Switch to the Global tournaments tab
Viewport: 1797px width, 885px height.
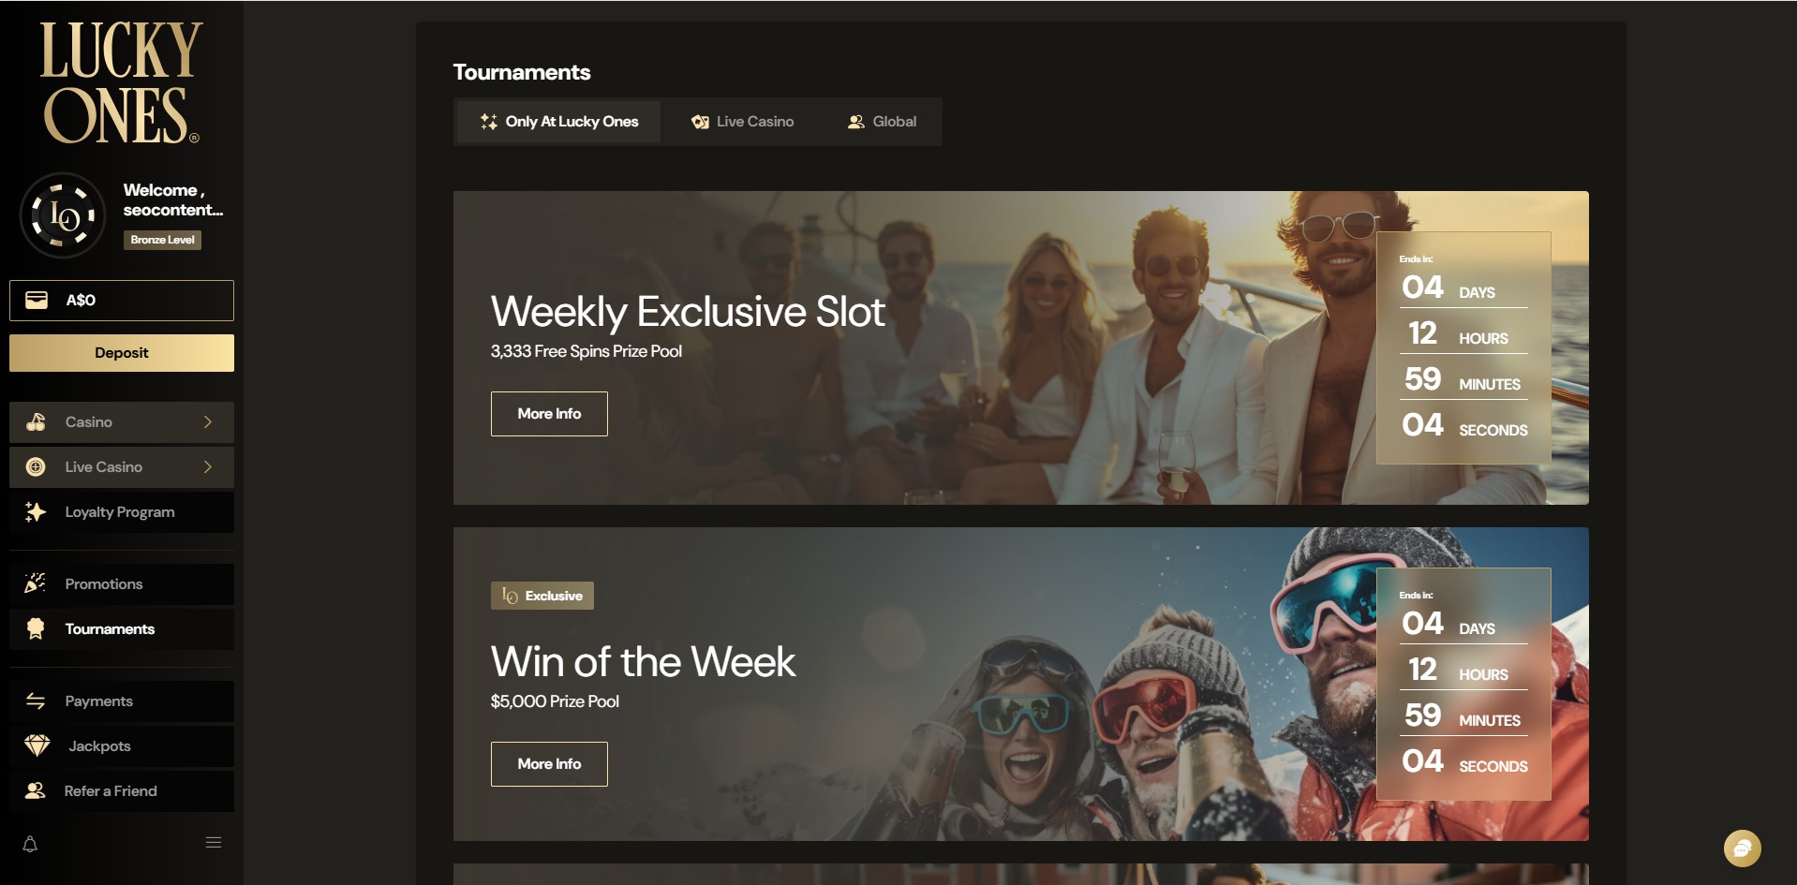pos(882,122)
